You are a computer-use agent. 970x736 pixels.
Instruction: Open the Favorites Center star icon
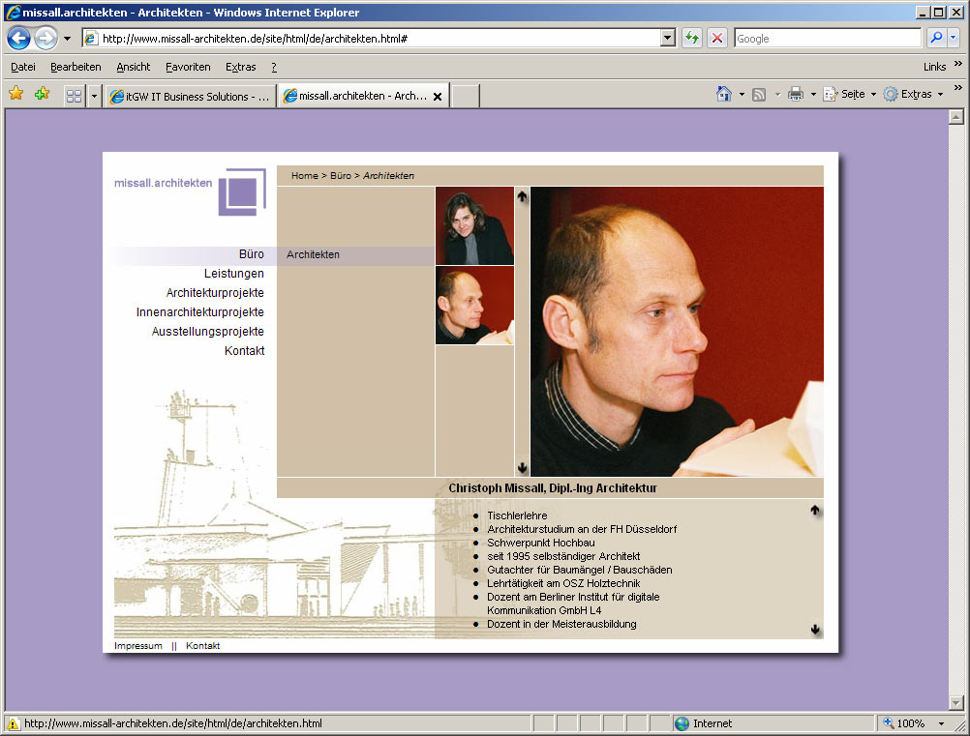pyautogui.click(x=16, y=94)
